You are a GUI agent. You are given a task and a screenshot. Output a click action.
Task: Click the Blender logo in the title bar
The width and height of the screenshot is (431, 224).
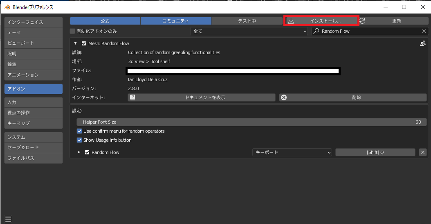pos(7,7)
